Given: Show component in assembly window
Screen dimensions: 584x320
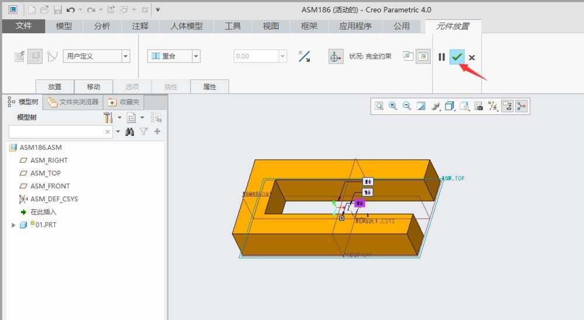Looking at the screenshot, I should point(423,57).
